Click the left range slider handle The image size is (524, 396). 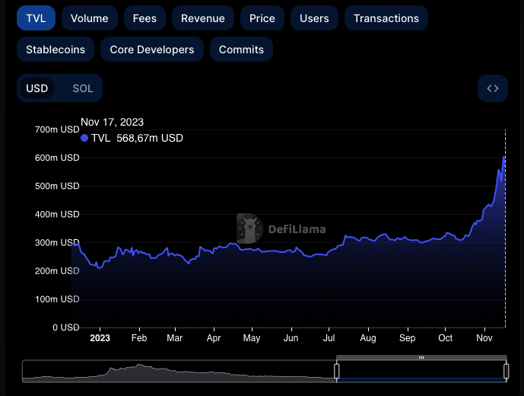click(x=337, y=371)
